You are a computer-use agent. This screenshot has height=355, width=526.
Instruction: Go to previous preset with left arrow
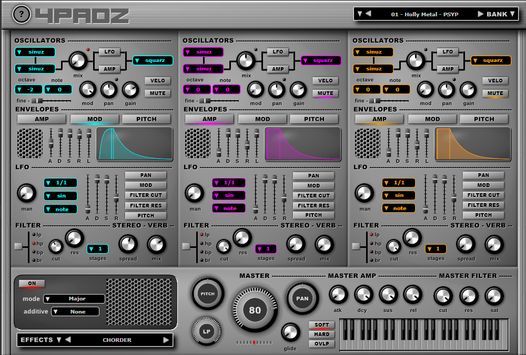coord(368,14)
